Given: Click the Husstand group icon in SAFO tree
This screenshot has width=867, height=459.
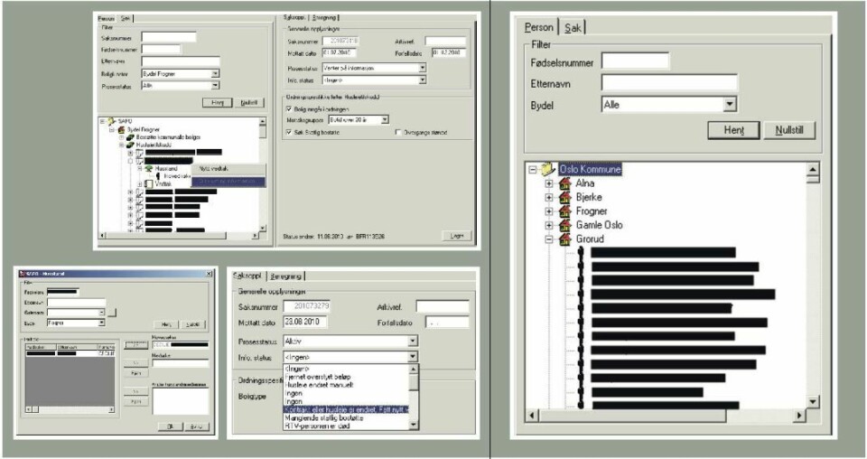Looking at the screenshot, I should click(148, 169).
